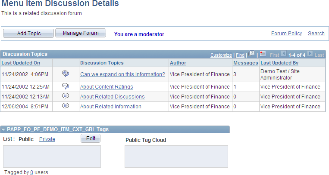The width and height of the screenshot is (329, 175).
Task: Open the Forum Policy link
Action: [x=286, y=34]
